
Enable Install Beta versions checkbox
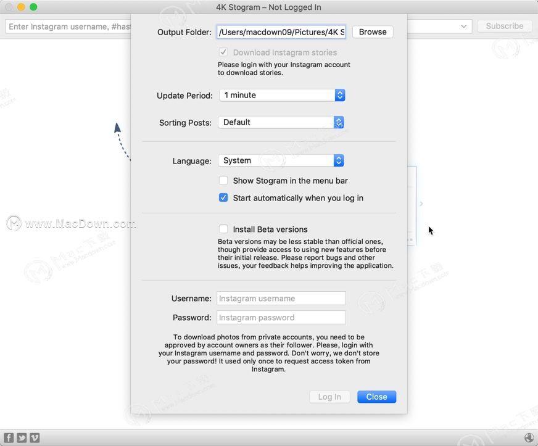223,229
